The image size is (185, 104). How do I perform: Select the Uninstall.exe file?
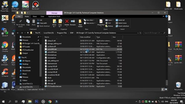pos(83,55)
